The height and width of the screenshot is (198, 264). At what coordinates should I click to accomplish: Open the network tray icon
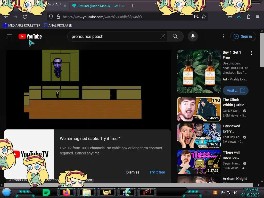(229, 192)
